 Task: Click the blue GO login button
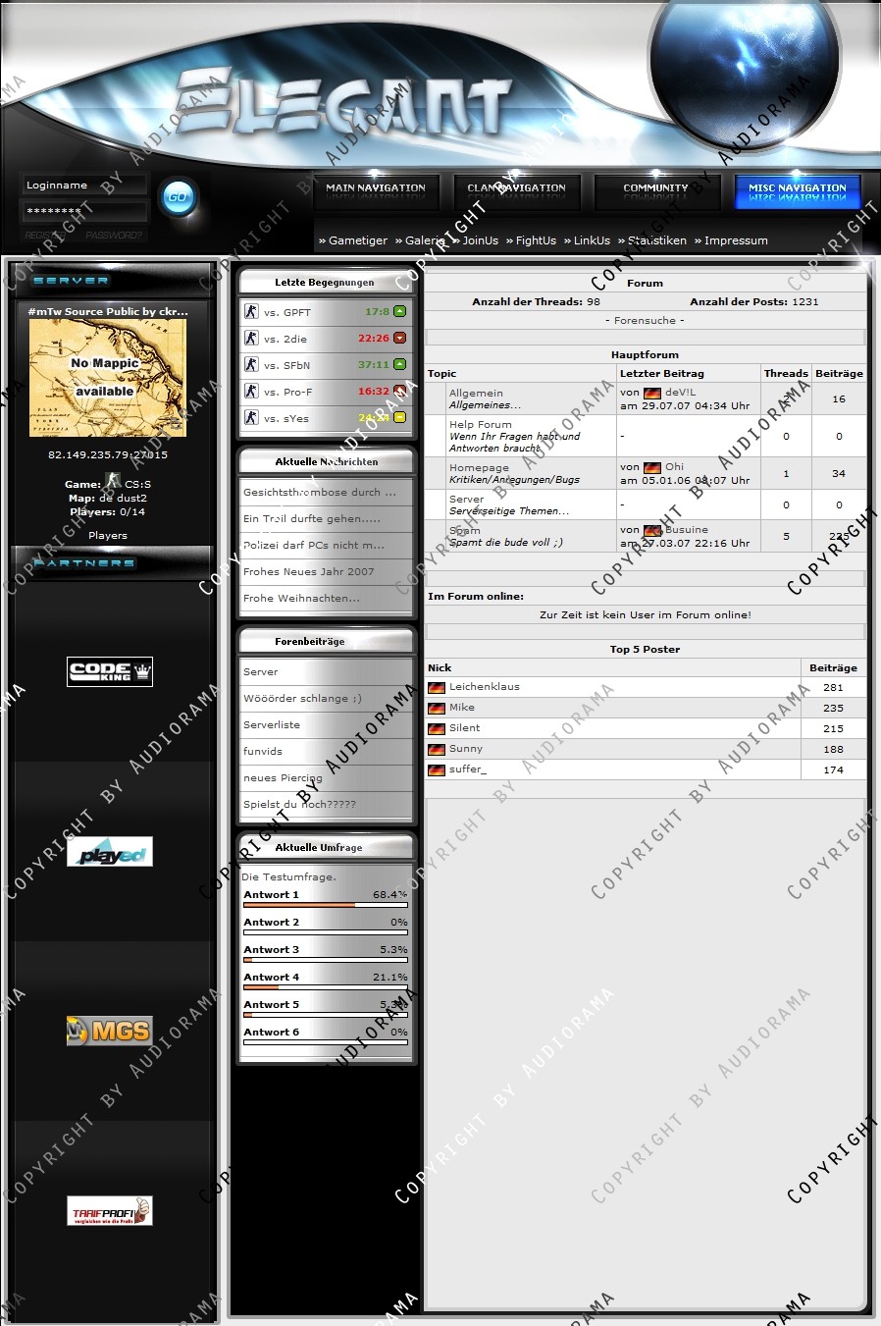click(x=178, y=196)
